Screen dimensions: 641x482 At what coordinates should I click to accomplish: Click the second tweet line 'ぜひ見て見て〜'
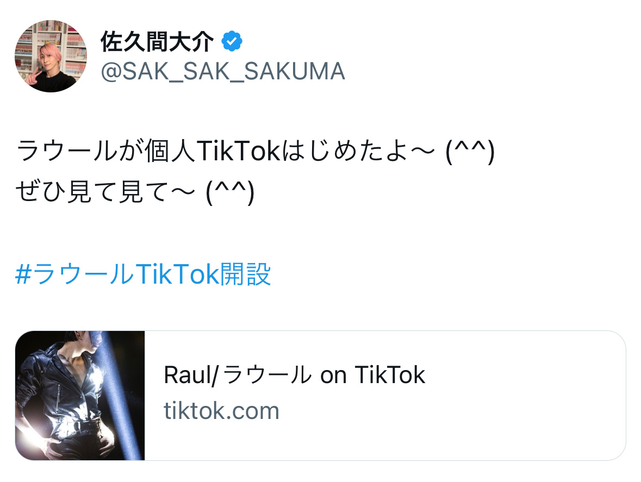tap(135, 192)
